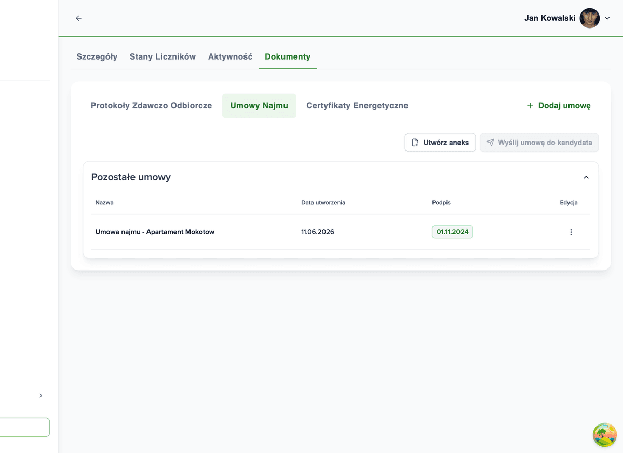Open Certyfikaty Energetyczne sub-tab
The height and width of the screenshot is (453, 623).
coord(357,106)
